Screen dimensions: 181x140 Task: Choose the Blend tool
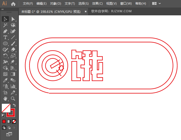[13, 80]
